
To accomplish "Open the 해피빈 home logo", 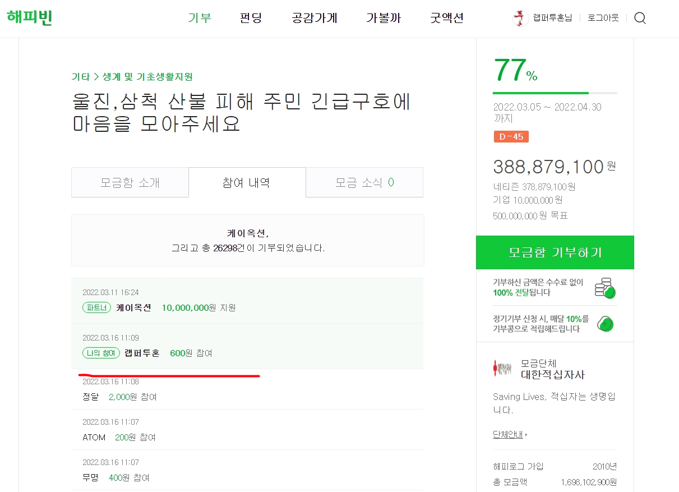I will [30, 17].
